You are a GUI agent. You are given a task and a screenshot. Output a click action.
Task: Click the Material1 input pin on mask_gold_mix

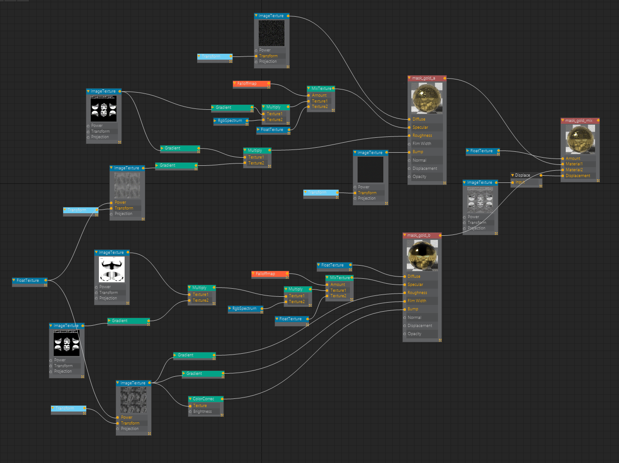(x=563, y=164)
